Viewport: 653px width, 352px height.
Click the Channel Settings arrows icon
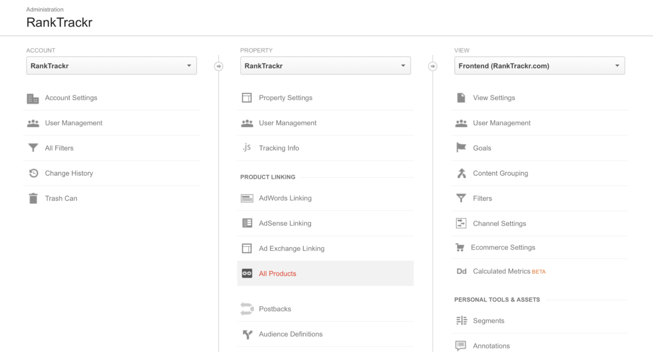[461, 223]
